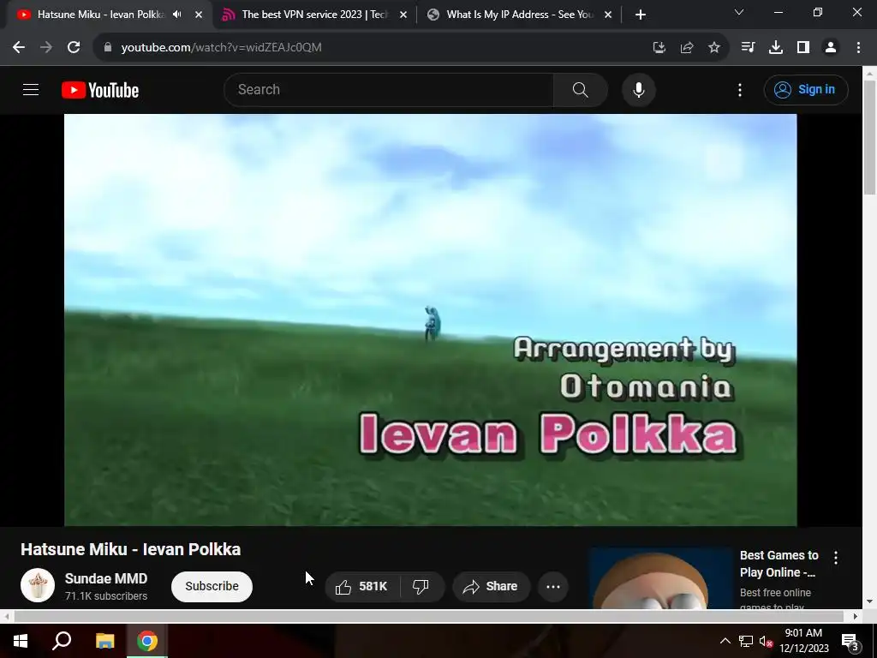Image resolution: width=877 pixels, height=658 pixels.
Task: Click the youtube.com address bar URL
Action: pos(222,48)
